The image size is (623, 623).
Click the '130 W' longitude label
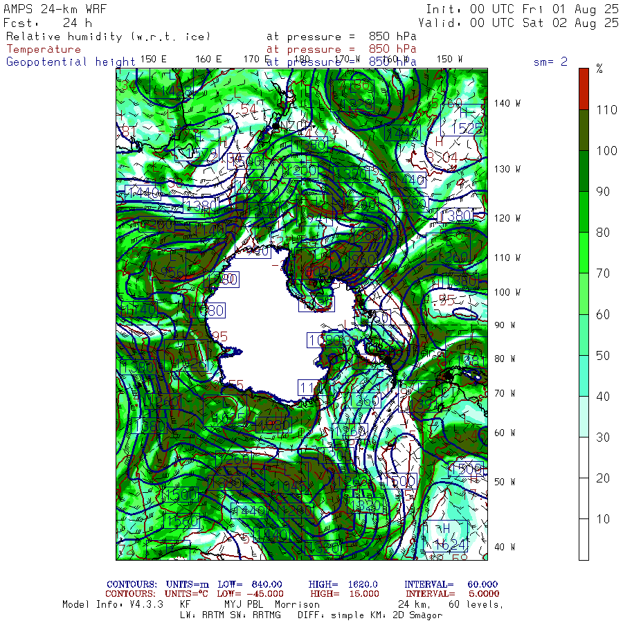tap(507, 170)
